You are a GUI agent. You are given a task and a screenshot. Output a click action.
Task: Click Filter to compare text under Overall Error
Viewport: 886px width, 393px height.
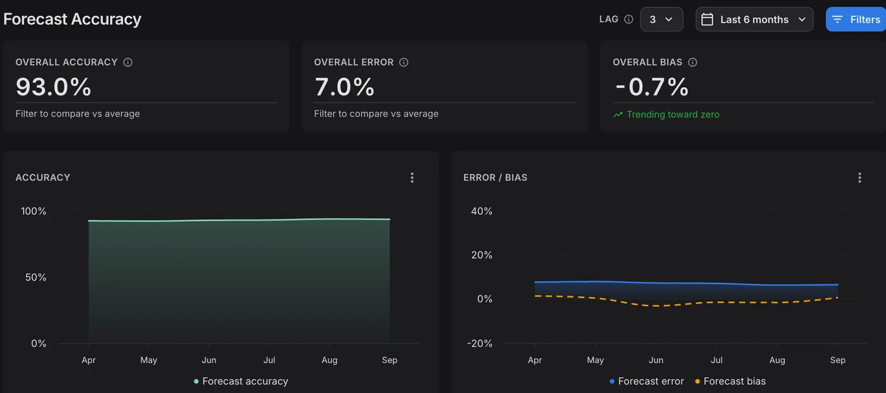pos(377,114)
